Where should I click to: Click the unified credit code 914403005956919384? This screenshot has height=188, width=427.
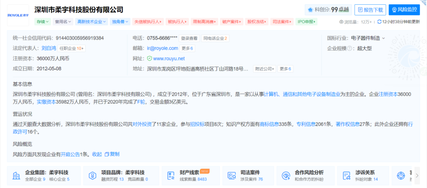pos(80,38)
